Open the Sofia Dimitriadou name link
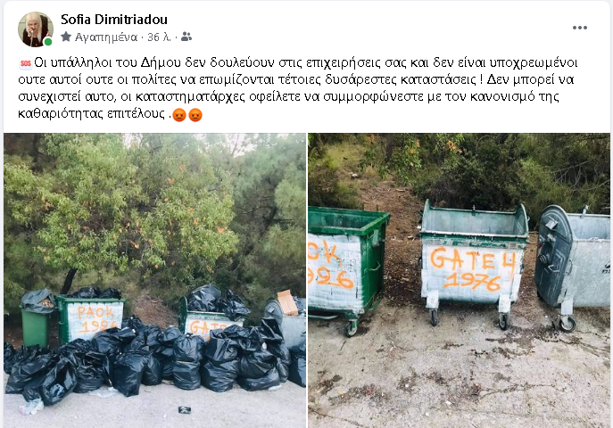Viewport: 613px width, 428px height. (x=113, y=19)
